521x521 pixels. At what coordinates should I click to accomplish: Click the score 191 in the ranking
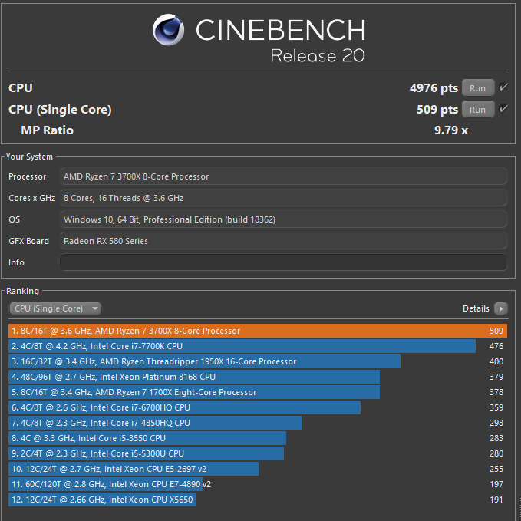[496, 500]
